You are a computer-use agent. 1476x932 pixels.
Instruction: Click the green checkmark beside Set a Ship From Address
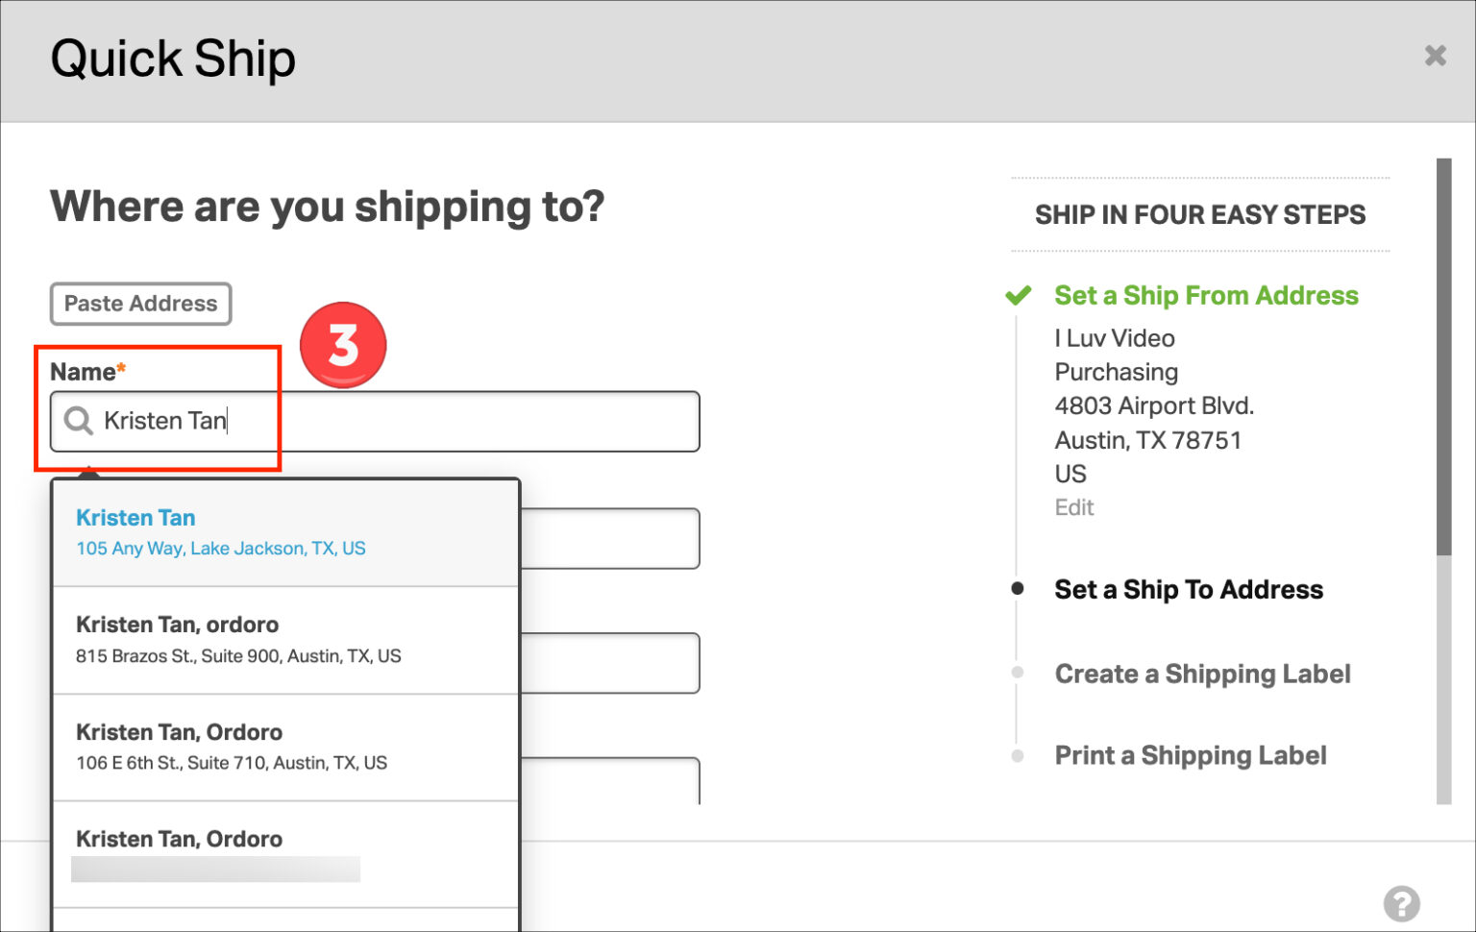1019,296
